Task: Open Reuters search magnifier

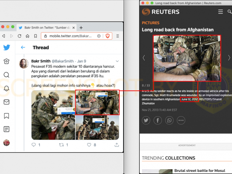Action: click(230, 12)
